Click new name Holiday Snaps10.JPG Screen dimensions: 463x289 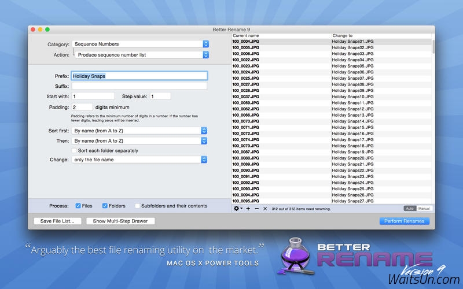[352, 97]
